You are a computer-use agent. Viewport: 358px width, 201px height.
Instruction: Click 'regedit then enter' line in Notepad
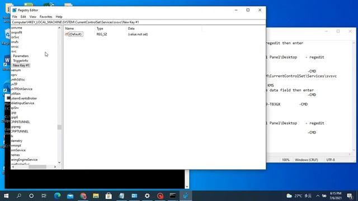point(285,43)
